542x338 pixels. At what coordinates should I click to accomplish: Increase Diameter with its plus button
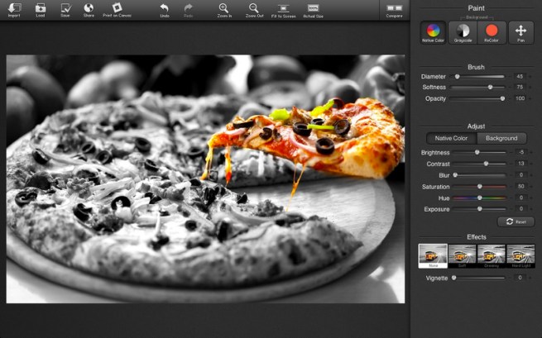coord(530,77)
